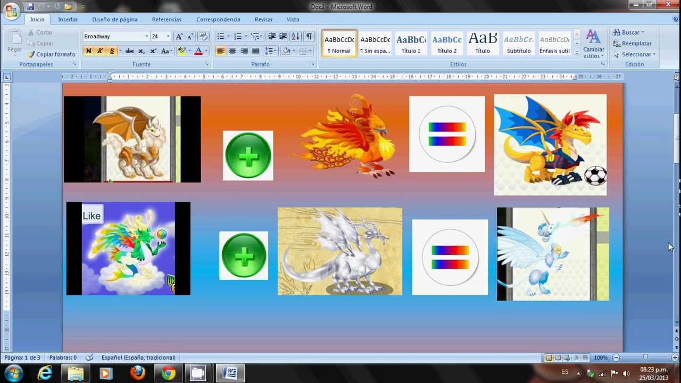Click the Web Layout view icon
The image size is (681, 383).
(x=567, y=357)
